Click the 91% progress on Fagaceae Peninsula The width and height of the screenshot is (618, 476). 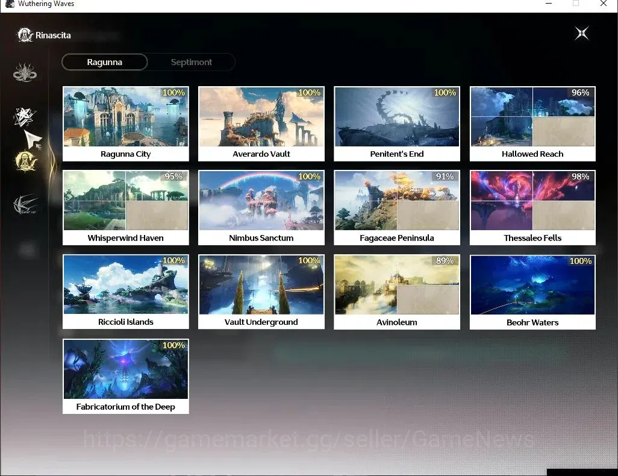pyautogui.click(x=445, y=177)
